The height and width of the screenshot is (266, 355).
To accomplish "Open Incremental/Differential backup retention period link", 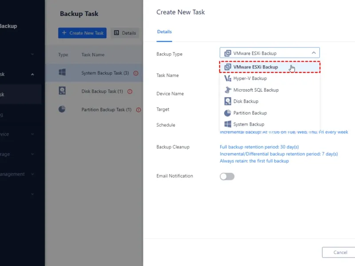I will [279, 154].
